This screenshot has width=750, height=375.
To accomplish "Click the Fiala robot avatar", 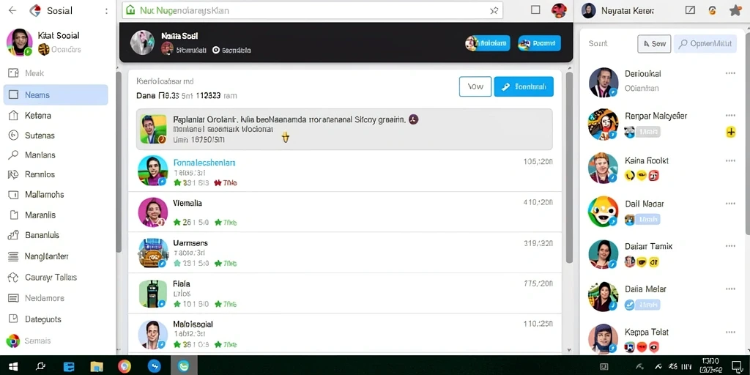I will click(152, 293).
